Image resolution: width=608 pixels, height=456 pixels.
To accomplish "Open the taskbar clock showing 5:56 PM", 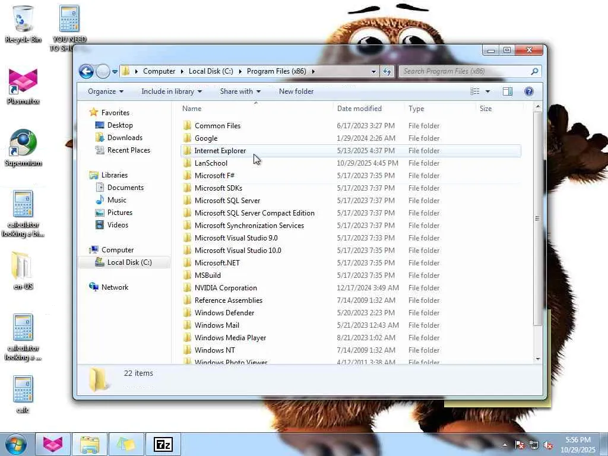I will pos(578,445).
